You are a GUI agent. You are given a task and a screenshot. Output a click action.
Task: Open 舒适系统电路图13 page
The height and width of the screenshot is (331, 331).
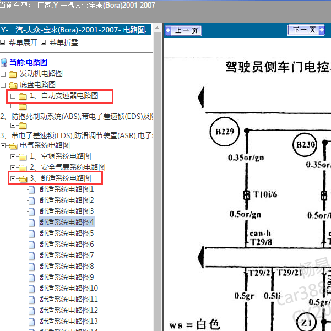tap(69, 321)
